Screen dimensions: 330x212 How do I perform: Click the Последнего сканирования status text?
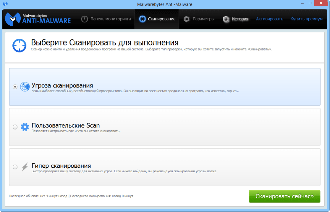tap(102, 196)
